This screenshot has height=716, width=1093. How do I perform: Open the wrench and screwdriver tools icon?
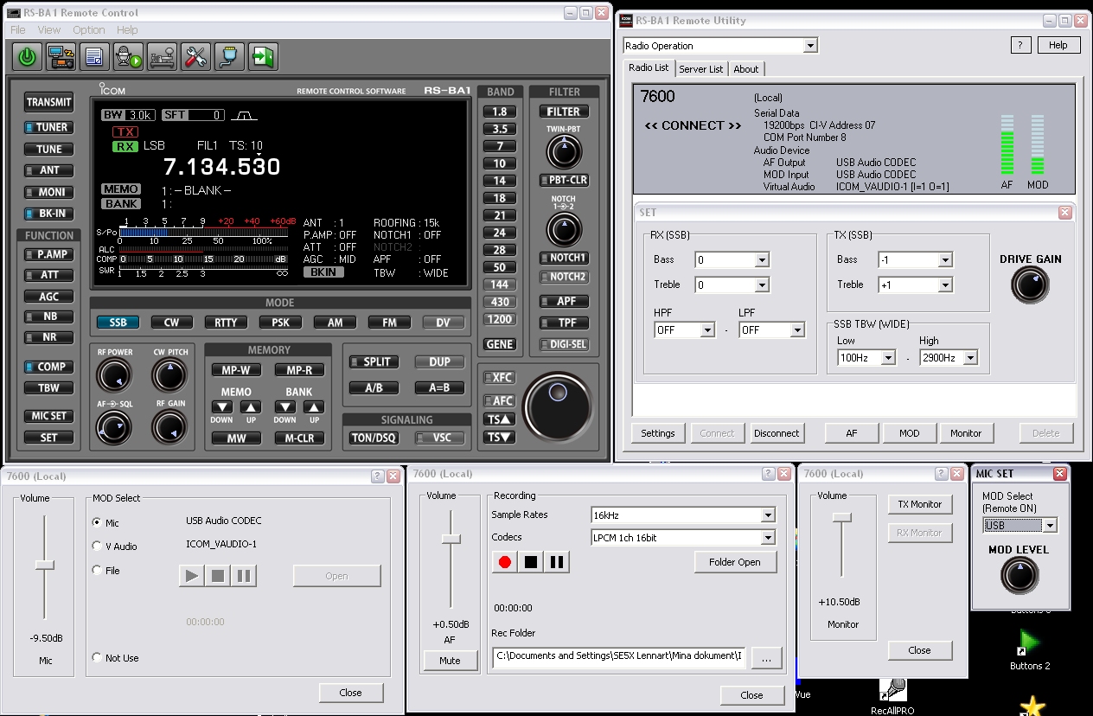click(x=195, y=57)
